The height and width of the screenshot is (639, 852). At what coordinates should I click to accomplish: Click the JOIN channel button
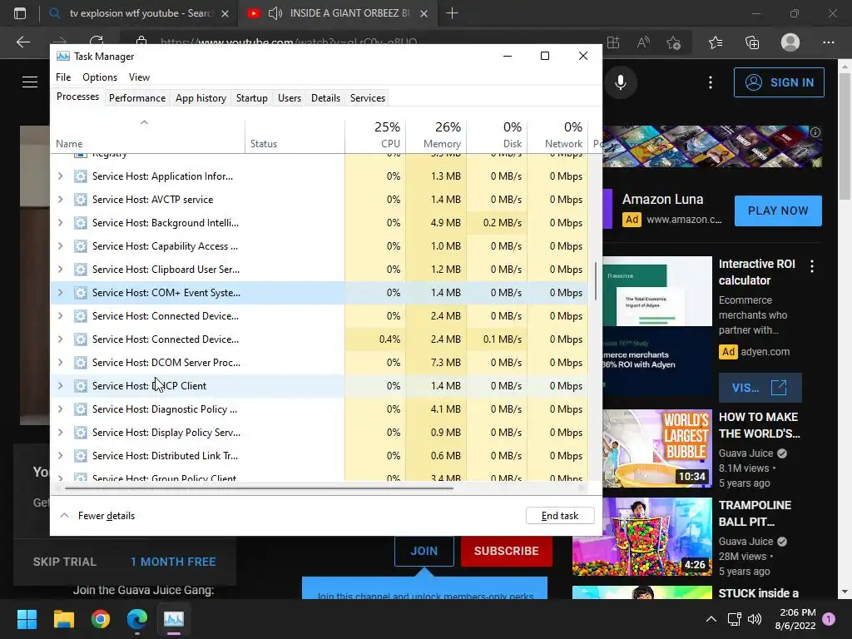tap(424, 551)
